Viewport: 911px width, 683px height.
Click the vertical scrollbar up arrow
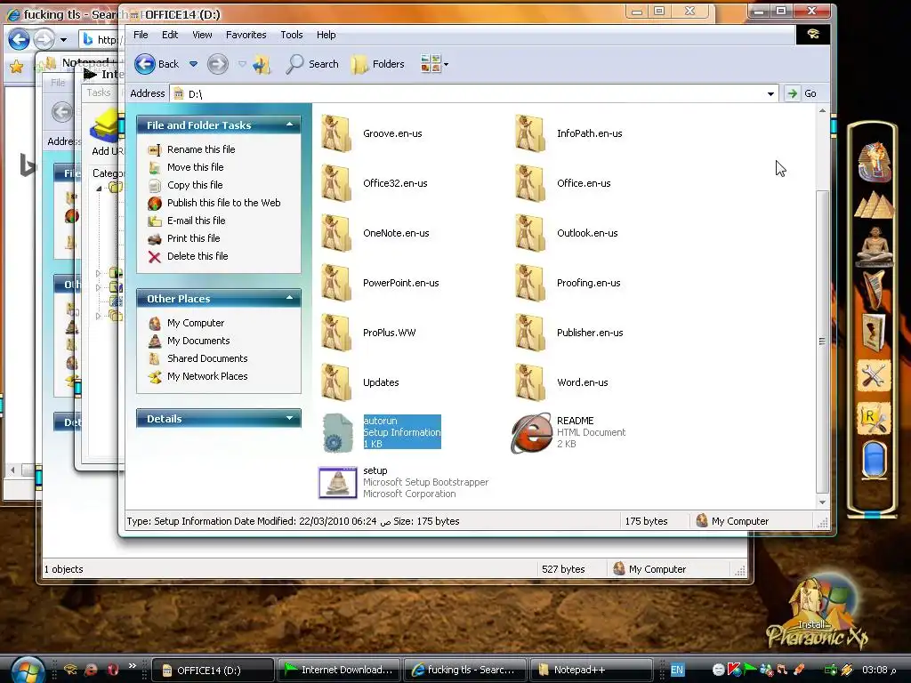pyautogui.click(x=822, y=110)
